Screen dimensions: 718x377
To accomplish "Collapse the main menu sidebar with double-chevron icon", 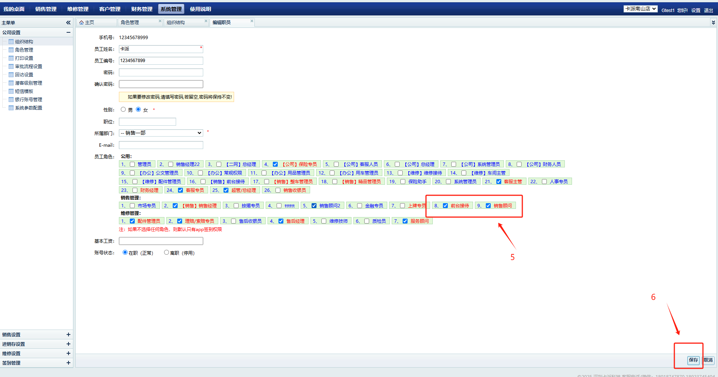I will 68,23.
